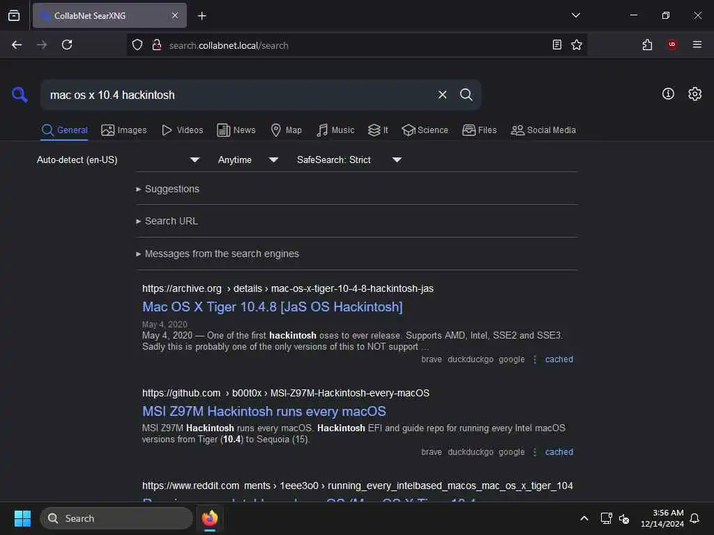Screen dimensions: 714x535
Task: Expand the Suggestions section
Action: (x=167, y=189)
